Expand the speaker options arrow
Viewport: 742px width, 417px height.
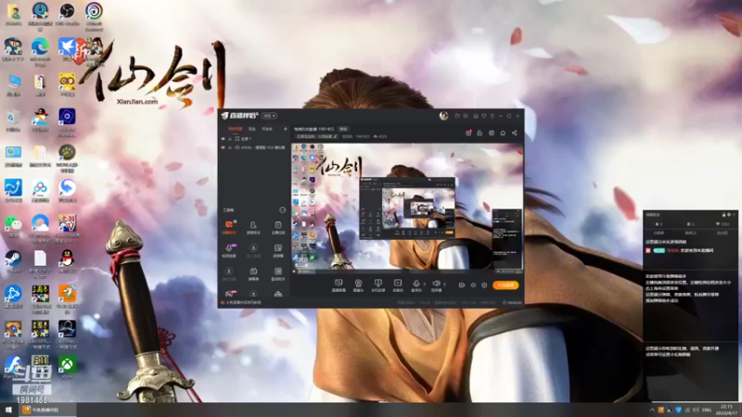[x=444, y=284]
